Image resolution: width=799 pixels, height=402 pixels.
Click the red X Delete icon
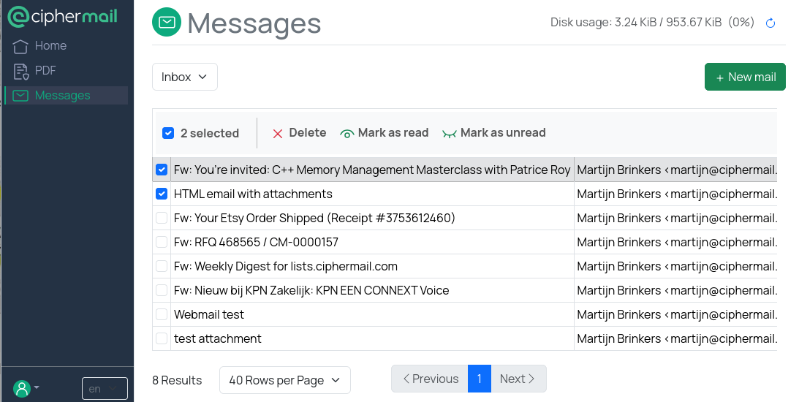[278, 133]
